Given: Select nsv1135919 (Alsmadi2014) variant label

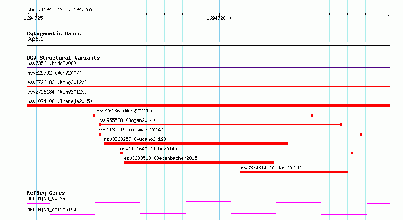Looking at the screenshot, I should coord(131,130).
